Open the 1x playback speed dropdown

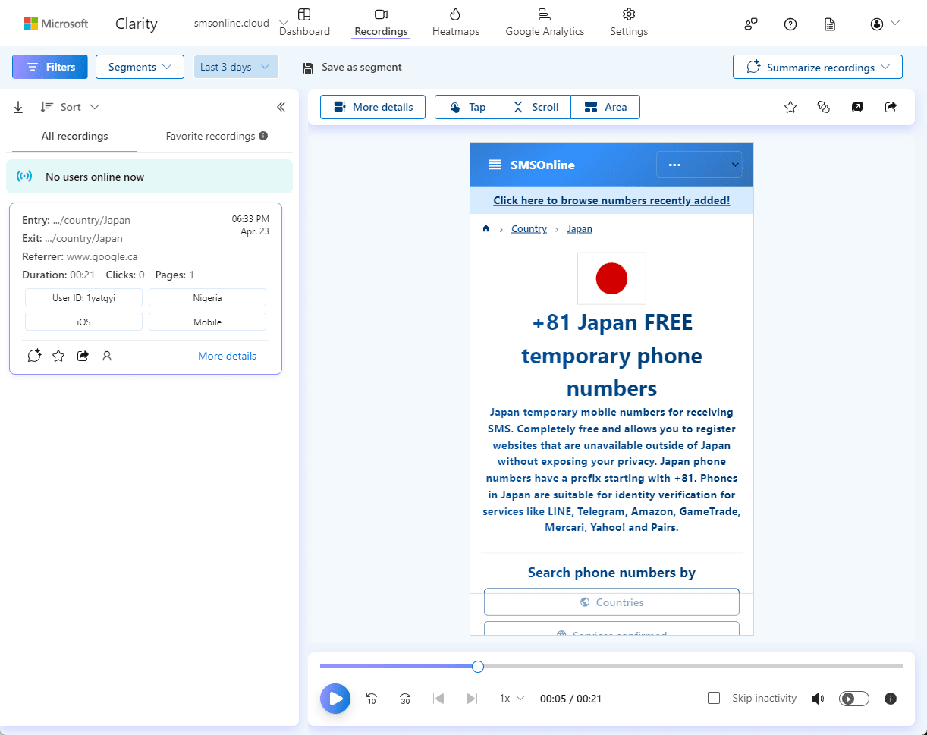click(512, 699)
